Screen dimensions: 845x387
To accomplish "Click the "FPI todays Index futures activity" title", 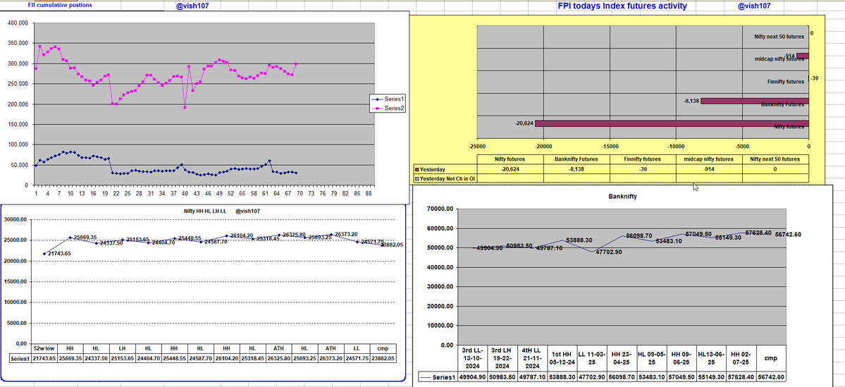I will 622,6.
